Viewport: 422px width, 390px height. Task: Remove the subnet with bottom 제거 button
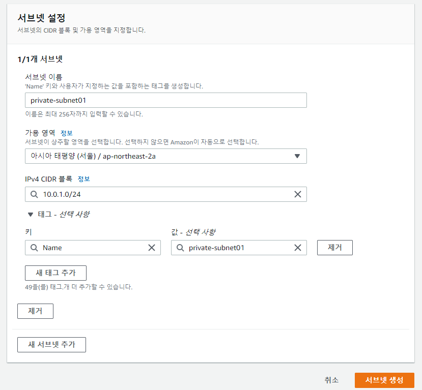point(35,311)
